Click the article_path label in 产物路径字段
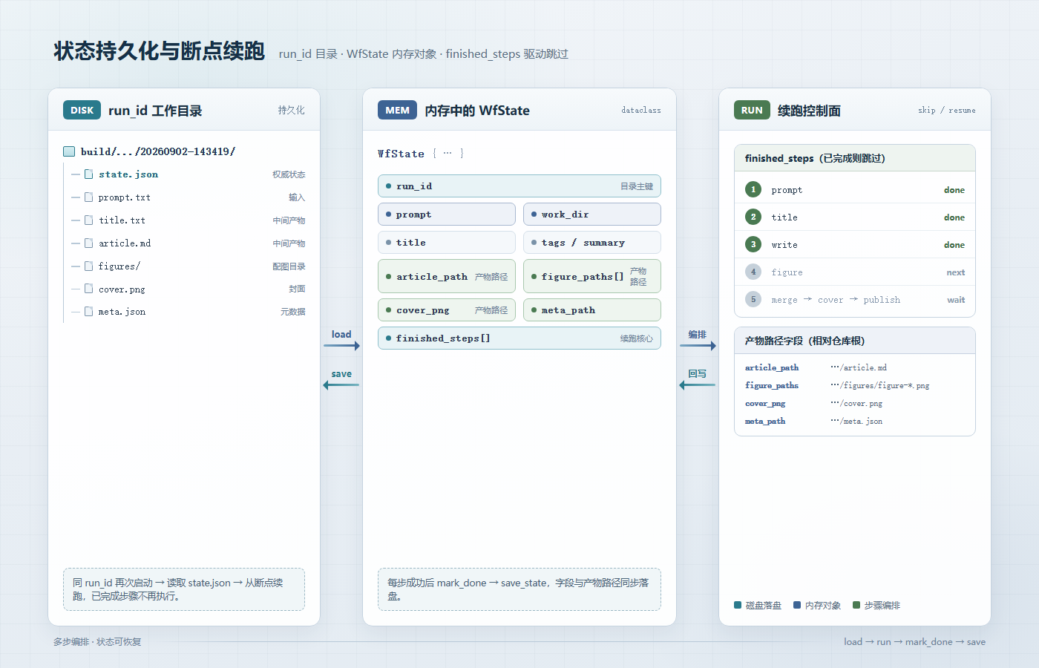Image resolution: width=1039 pixels, height=668 pixels. pos(772,367)
